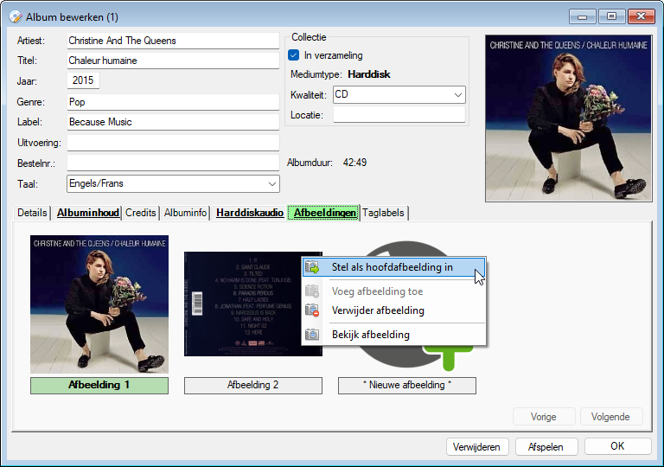Switch to the Credits tab
The width and height of the screenshot is (664, 467).
coord(141,213)
